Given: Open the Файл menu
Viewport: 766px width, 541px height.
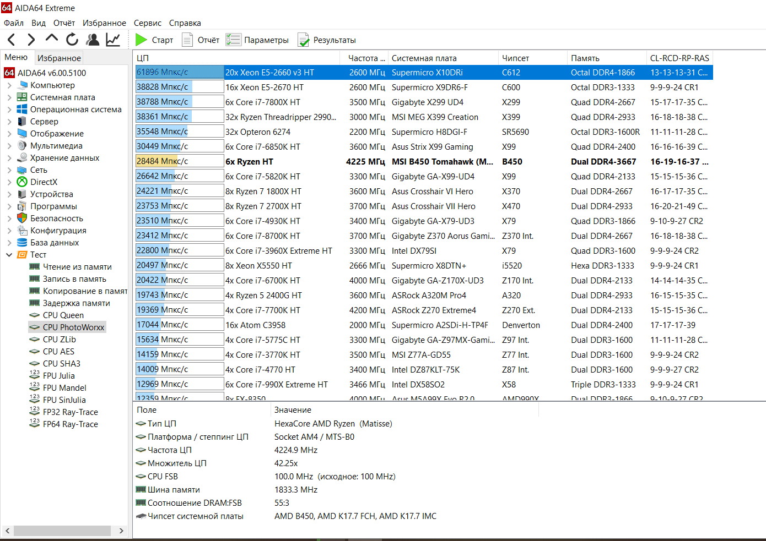Looking at the screenshot, I should point(14,23).
